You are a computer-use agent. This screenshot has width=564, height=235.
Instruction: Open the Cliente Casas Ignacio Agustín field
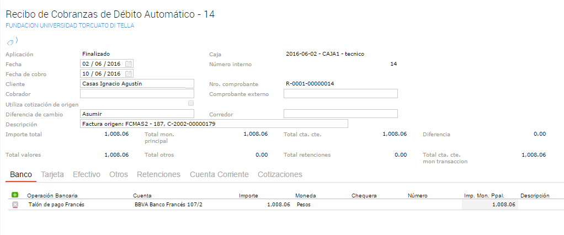tap(136, 84)
